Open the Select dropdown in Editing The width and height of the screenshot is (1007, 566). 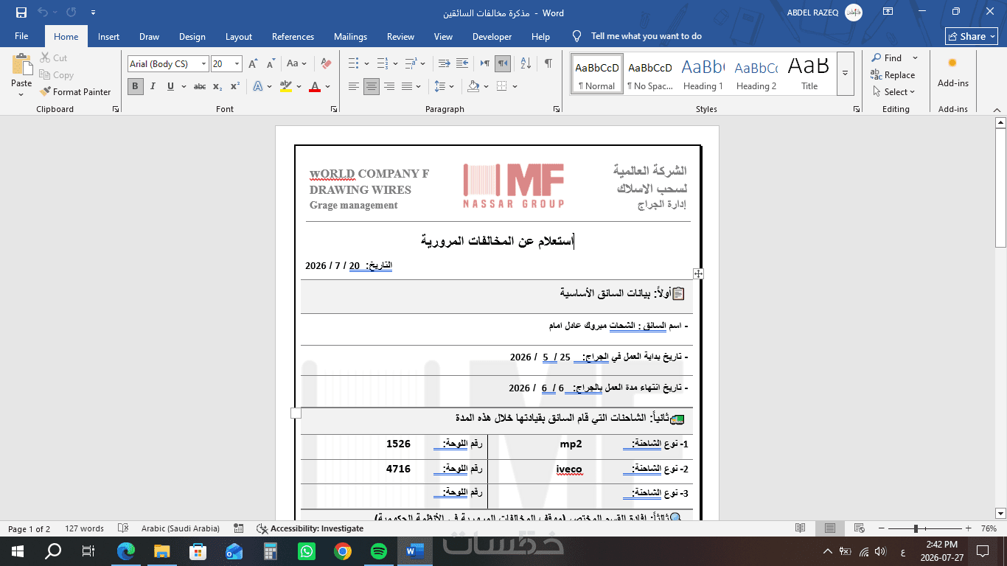pos(893,92)
